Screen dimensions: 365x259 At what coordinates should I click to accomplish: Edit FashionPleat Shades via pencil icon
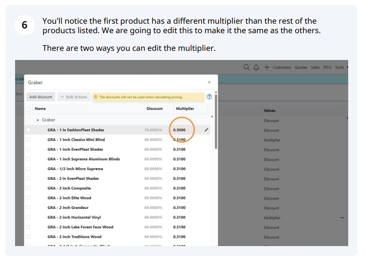206,130
